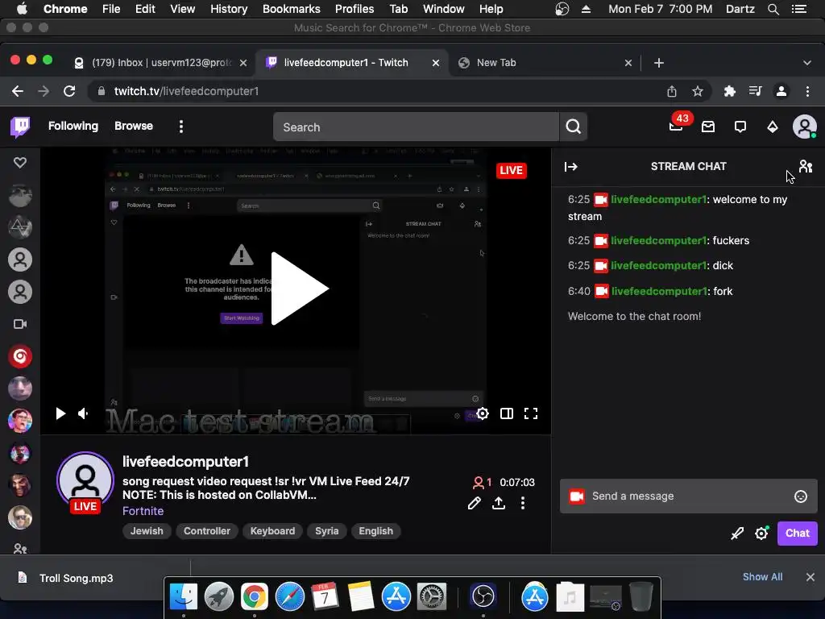Open System Preferences from the Dock
Screen dimensions: 825x619
tap(432, 597)
